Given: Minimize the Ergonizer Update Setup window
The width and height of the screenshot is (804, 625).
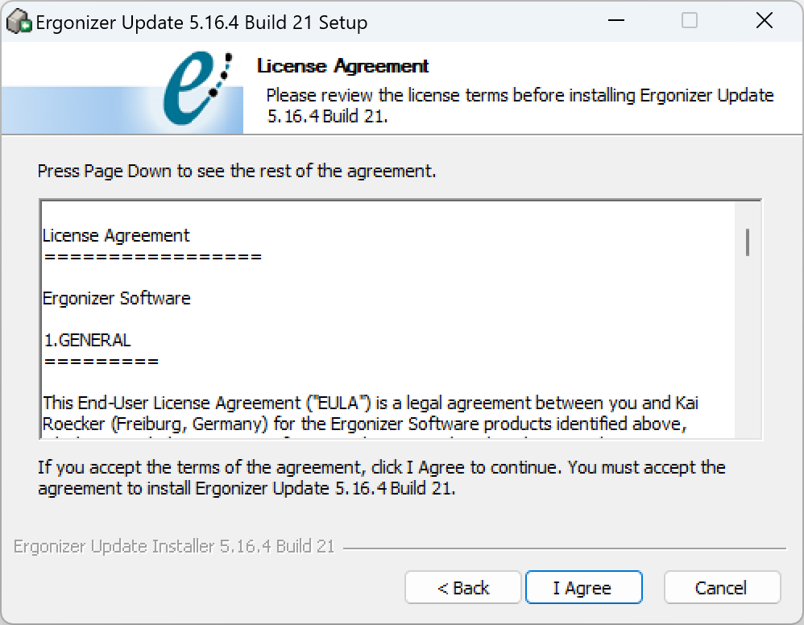Looking at the screenshot, I should coord(615,21).
